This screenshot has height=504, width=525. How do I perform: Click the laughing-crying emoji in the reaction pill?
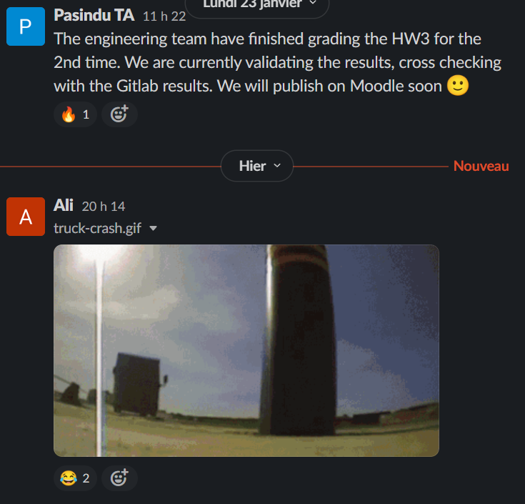tap(69, 478)
